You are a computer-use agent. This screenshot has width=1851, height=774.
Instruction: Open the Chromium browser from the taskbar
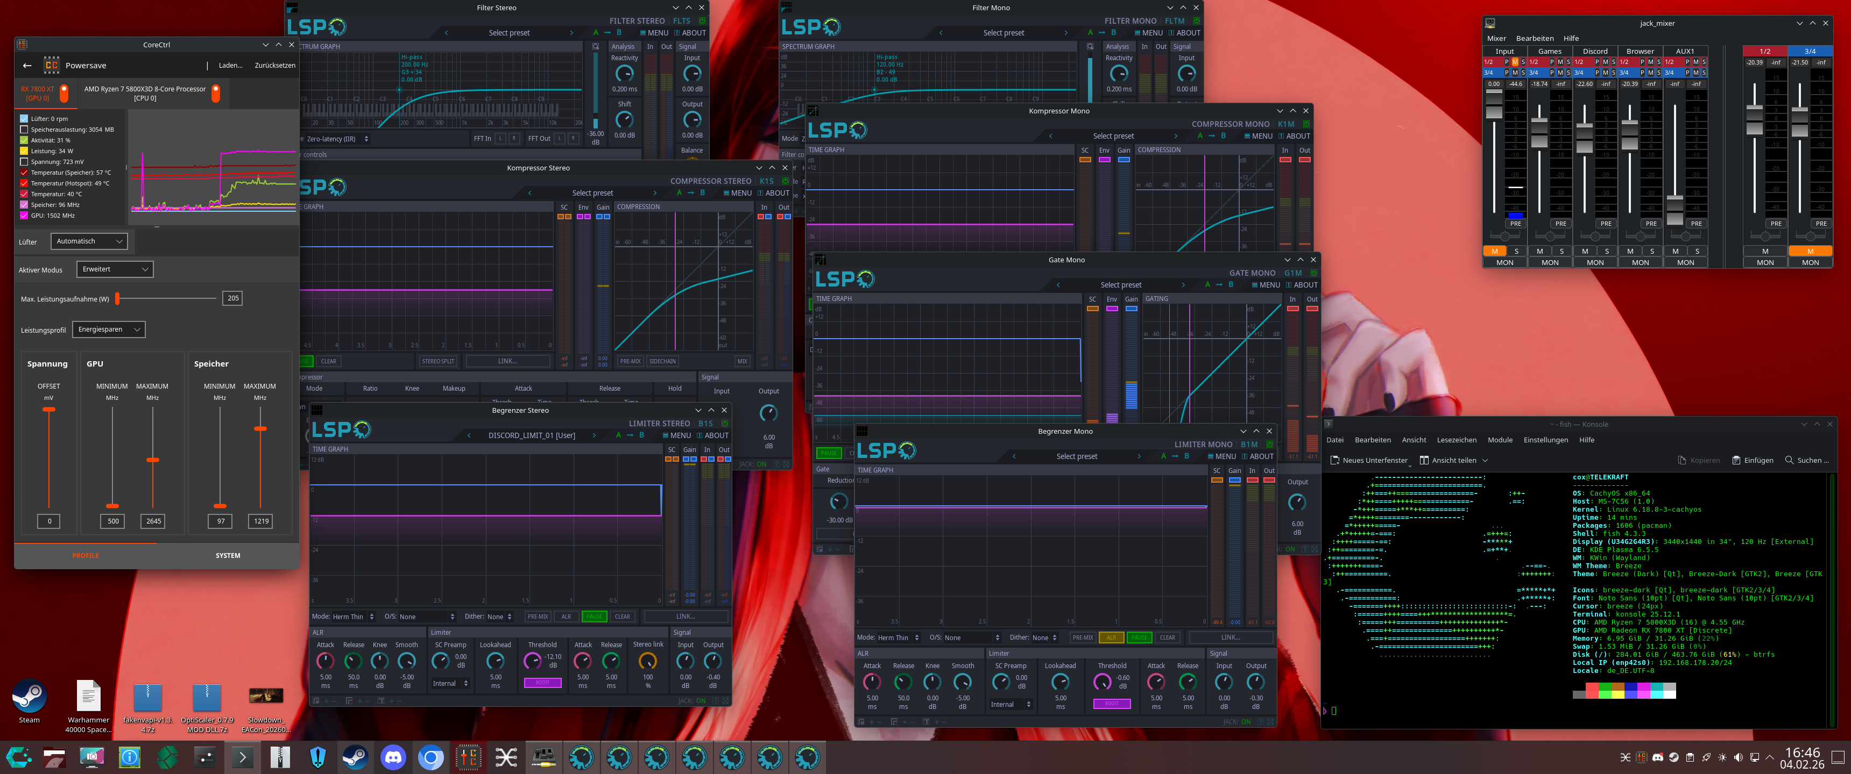click(x=430, y=757)
